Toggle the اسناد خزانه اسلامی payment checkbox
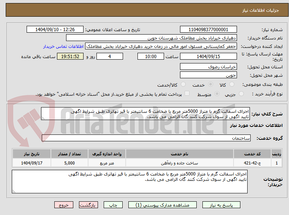289x215 pixels. [x=187, y=93]
